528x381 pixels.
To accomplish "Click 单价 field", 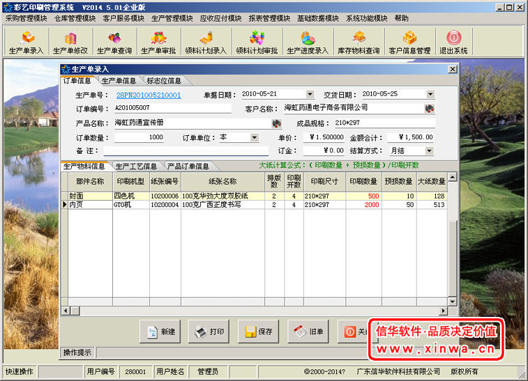I will click(x=324, y=137).
